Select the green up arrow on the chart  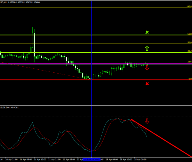(147, 48)
